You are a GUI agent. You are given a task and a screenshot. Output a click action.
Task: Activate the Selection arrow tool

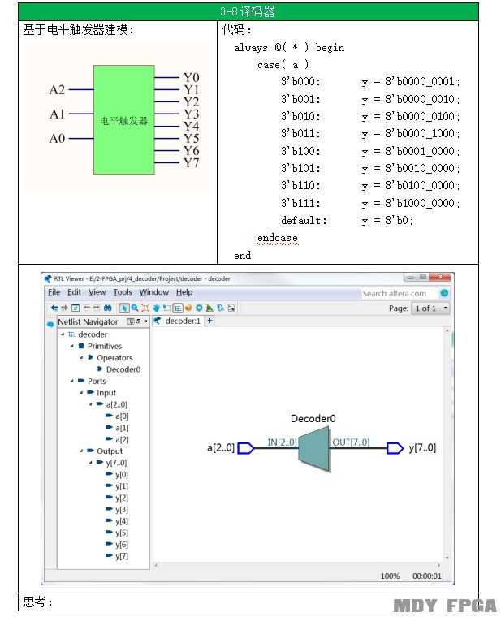123,308
